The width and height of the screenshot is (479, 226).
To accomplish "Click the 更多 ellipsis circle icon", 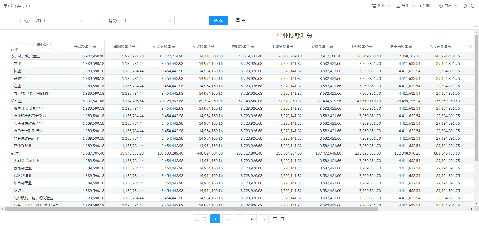I will [441, 6].
